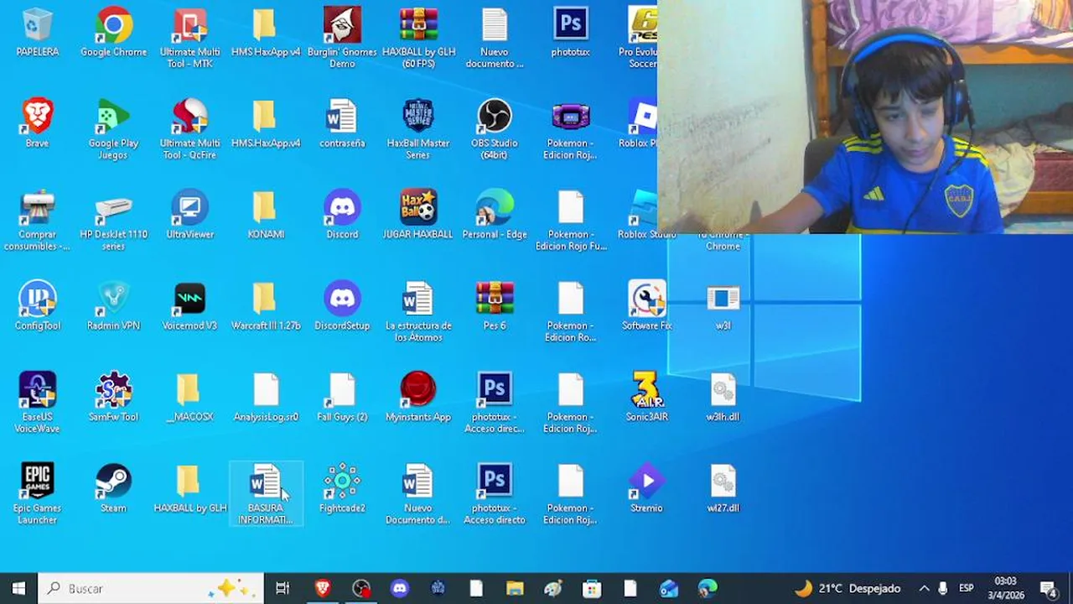Select the Papelera recycle bin icon

38,34
